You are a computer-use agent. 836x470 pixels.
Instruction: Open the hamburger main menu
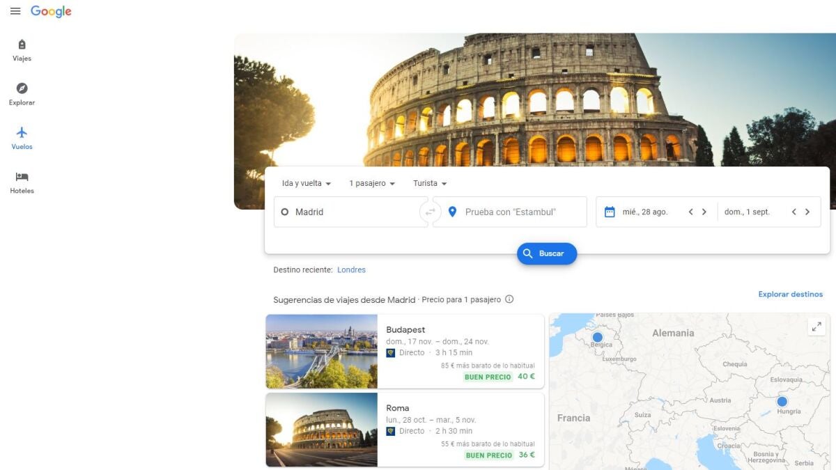point(15,11)
